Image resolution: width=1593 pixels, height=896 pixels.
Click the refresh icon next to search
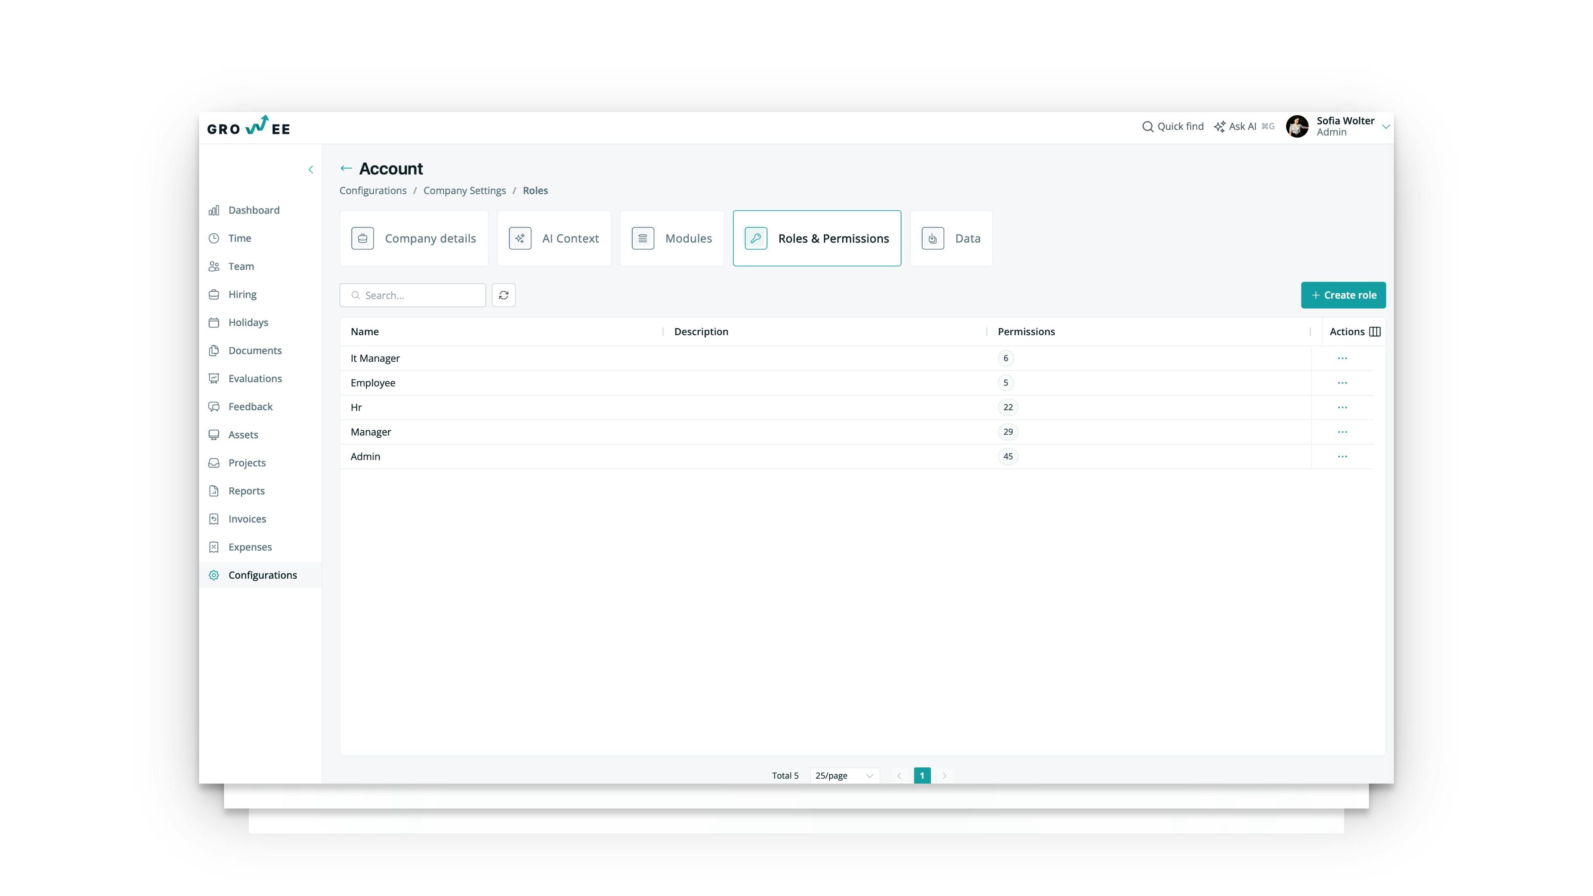click(503, 295)
